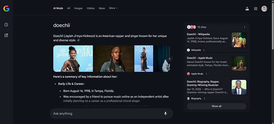Click the microphone voice search icon
The image size is (274, 124).
click(166, 113)
